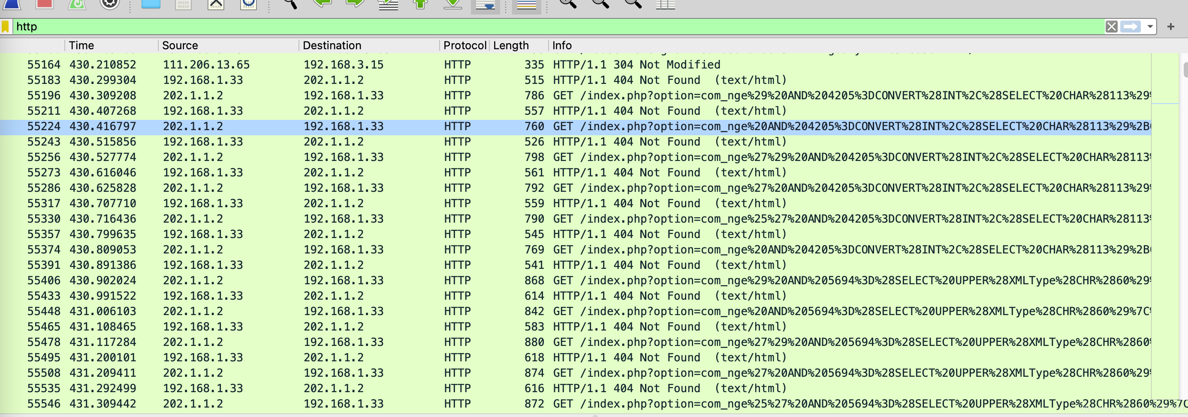Select packet 55317 row
The height and width of the screenshot is (417, 1188).
[576, 203]
